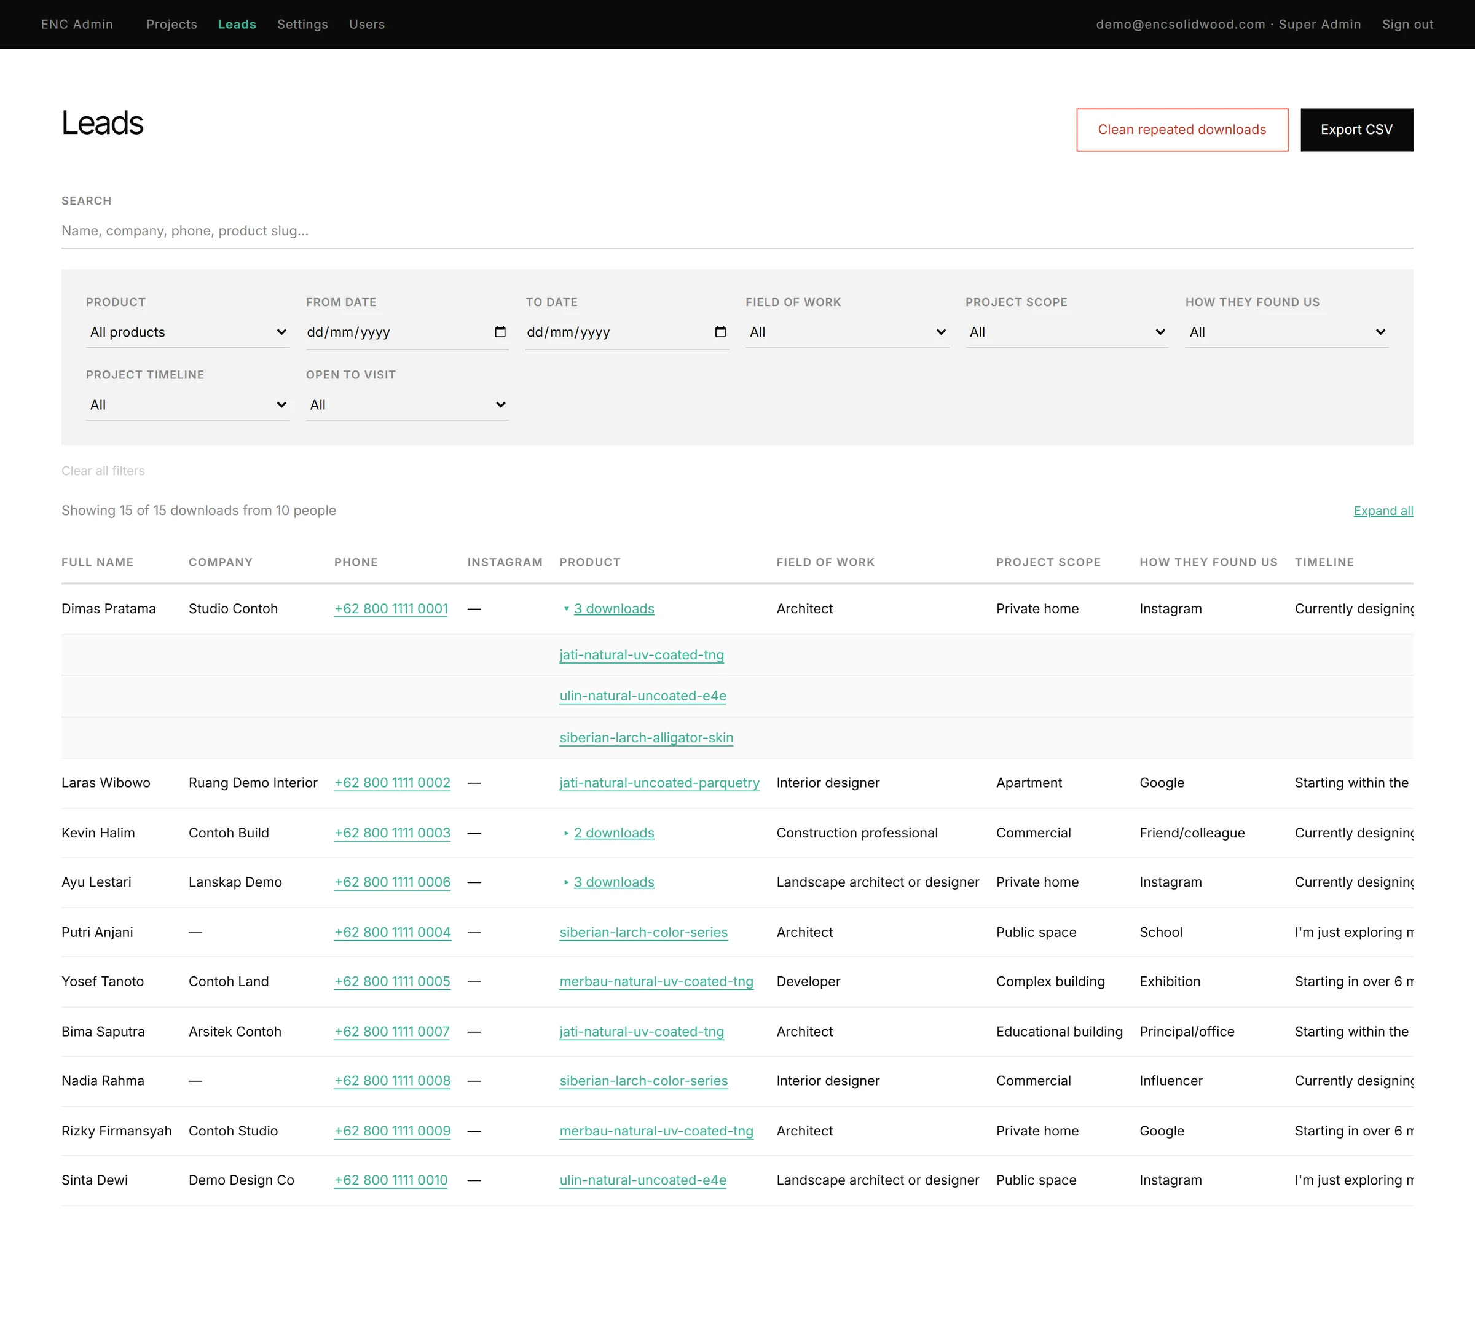
Task: Click 'Showing 15 of 15 downloads' summary text
Action: point(199,511)
